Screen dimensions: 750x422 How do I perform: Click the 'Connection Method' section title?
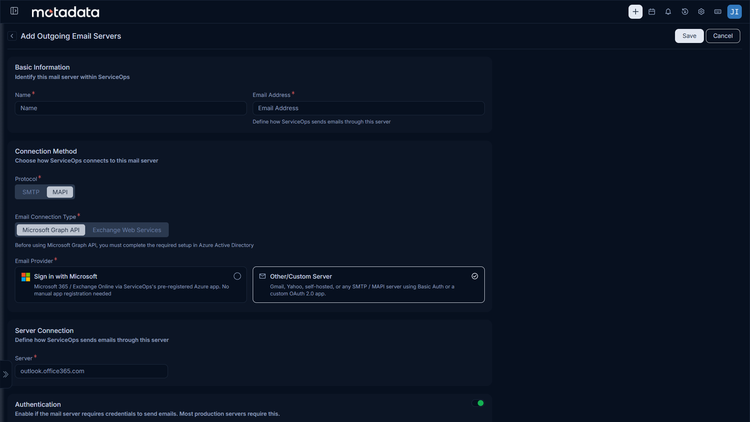tap(46, 151)
